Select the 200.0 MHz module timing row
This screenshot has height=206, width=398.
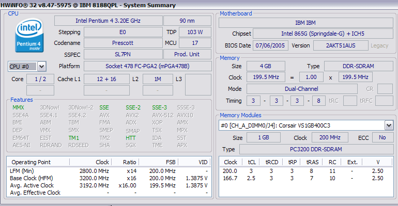[x=306, y=171]
